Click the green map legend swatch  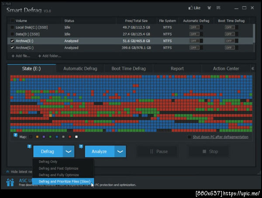(x=50, y=137)
